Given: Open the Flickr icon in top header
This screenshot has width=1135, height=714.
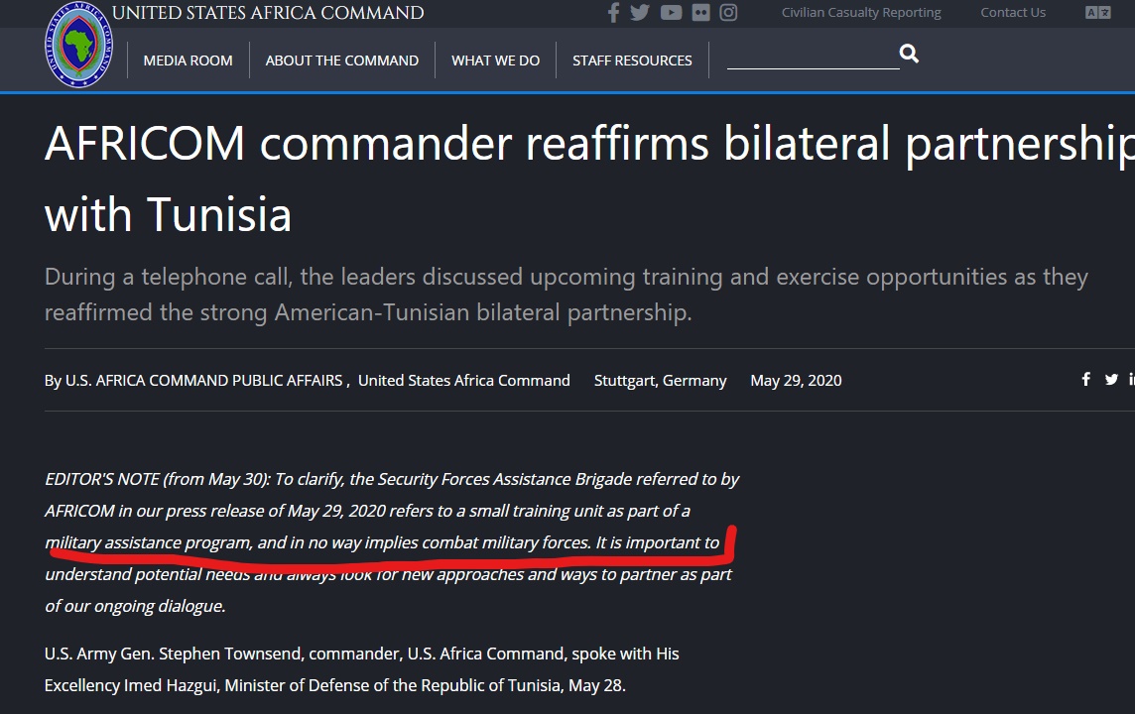Looking at the screenshot, I should click(x=700, y=12).
